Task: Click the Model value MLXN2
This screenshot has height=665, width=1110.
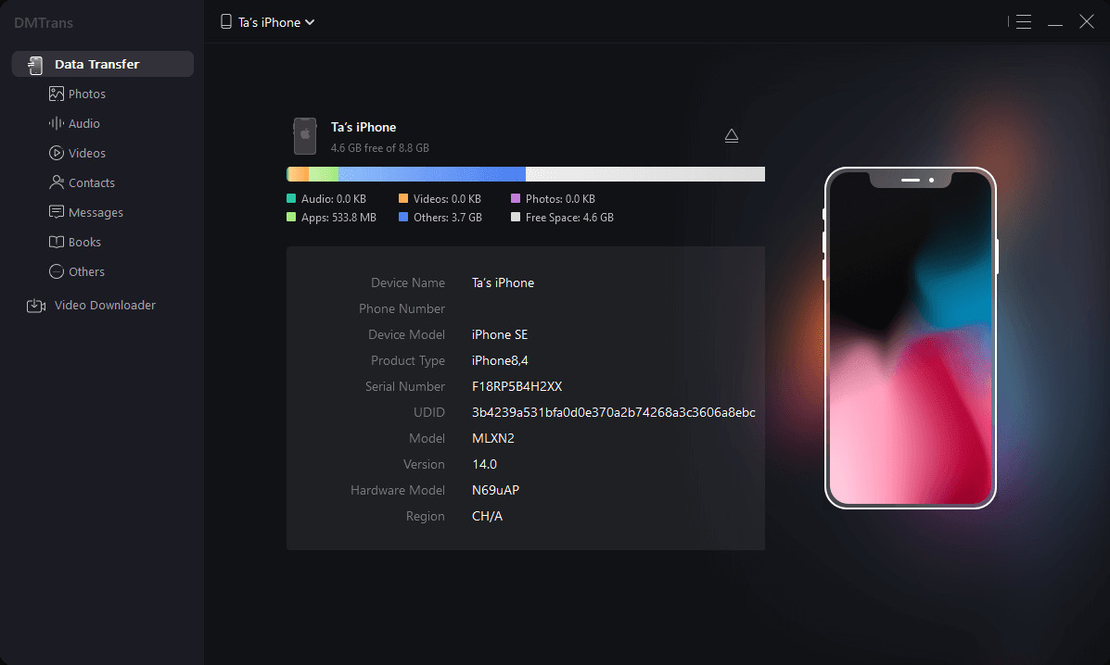Action: [492, 439]
